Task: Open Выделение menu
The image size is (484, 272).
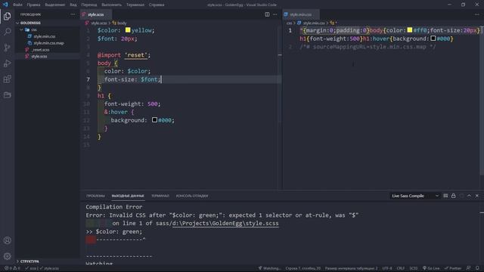Action: (55, 5)
